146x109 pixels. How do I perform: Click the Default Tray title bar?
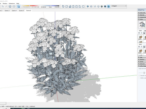[x=142, y=10]
